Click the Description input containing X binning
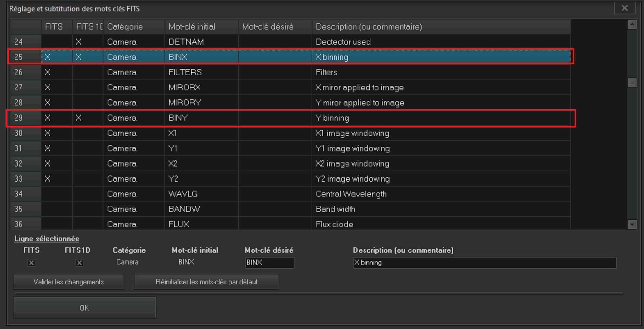The width and height of the screenshot is (644, 329). point(484,262)
